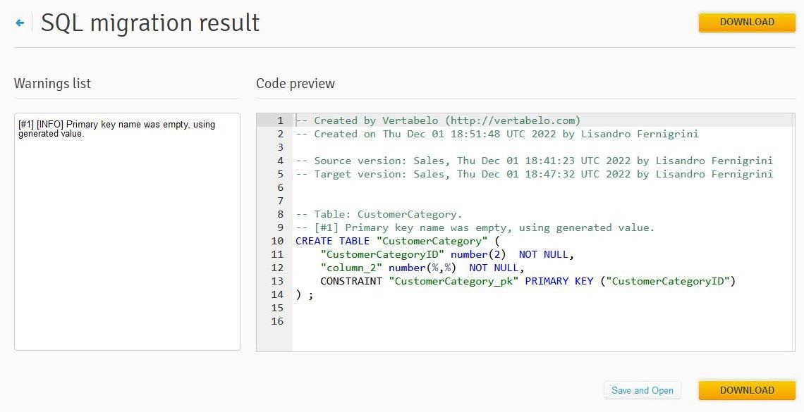
Task: Place cursor on CREATE TABLE line in code preview
Action: coord(397,241)
